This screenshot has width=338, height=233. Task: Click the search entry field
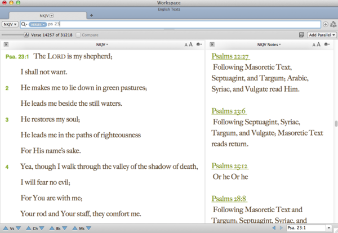pos(170,24)
